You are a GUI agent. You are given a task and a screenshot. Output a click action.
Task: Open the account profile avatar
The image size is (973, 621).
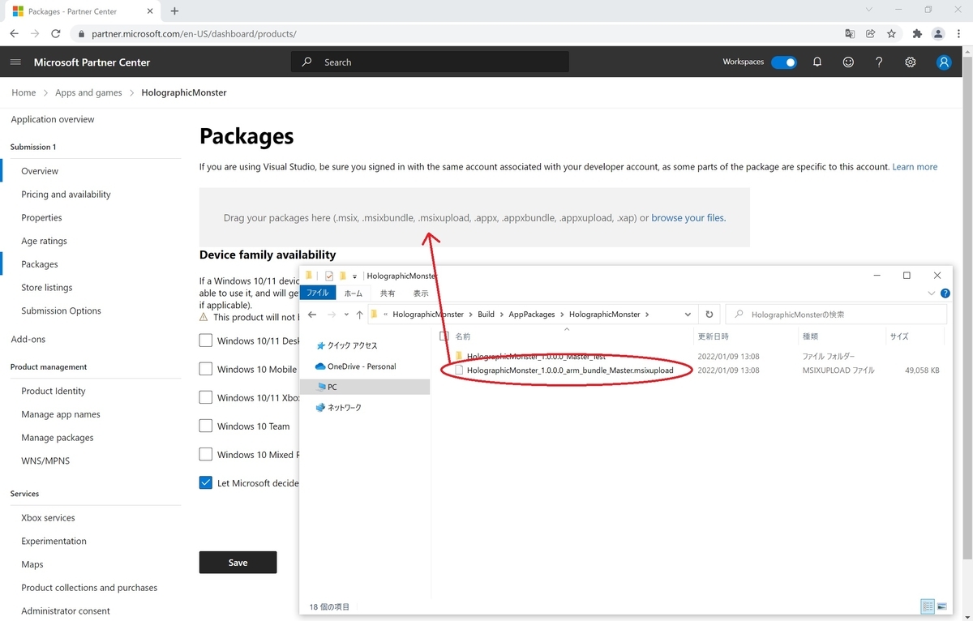click(944, 62)
